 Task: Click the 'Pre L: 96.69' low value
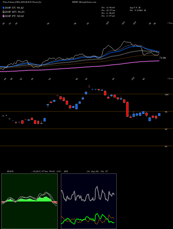pos(108,13)
